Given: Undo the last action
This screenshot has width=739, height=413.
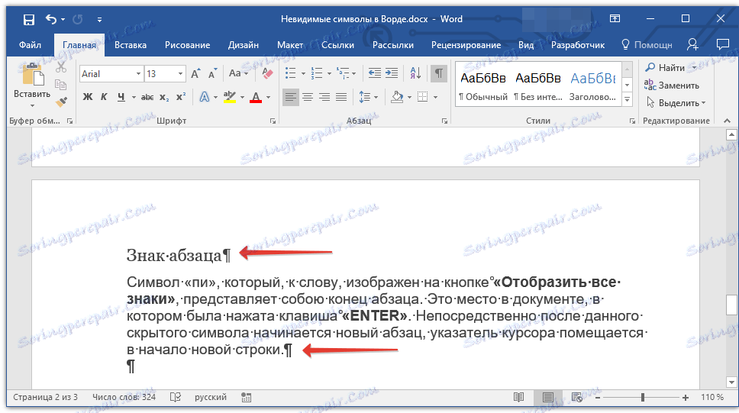Looking at the screenshot, I should (x=51, y=19).
